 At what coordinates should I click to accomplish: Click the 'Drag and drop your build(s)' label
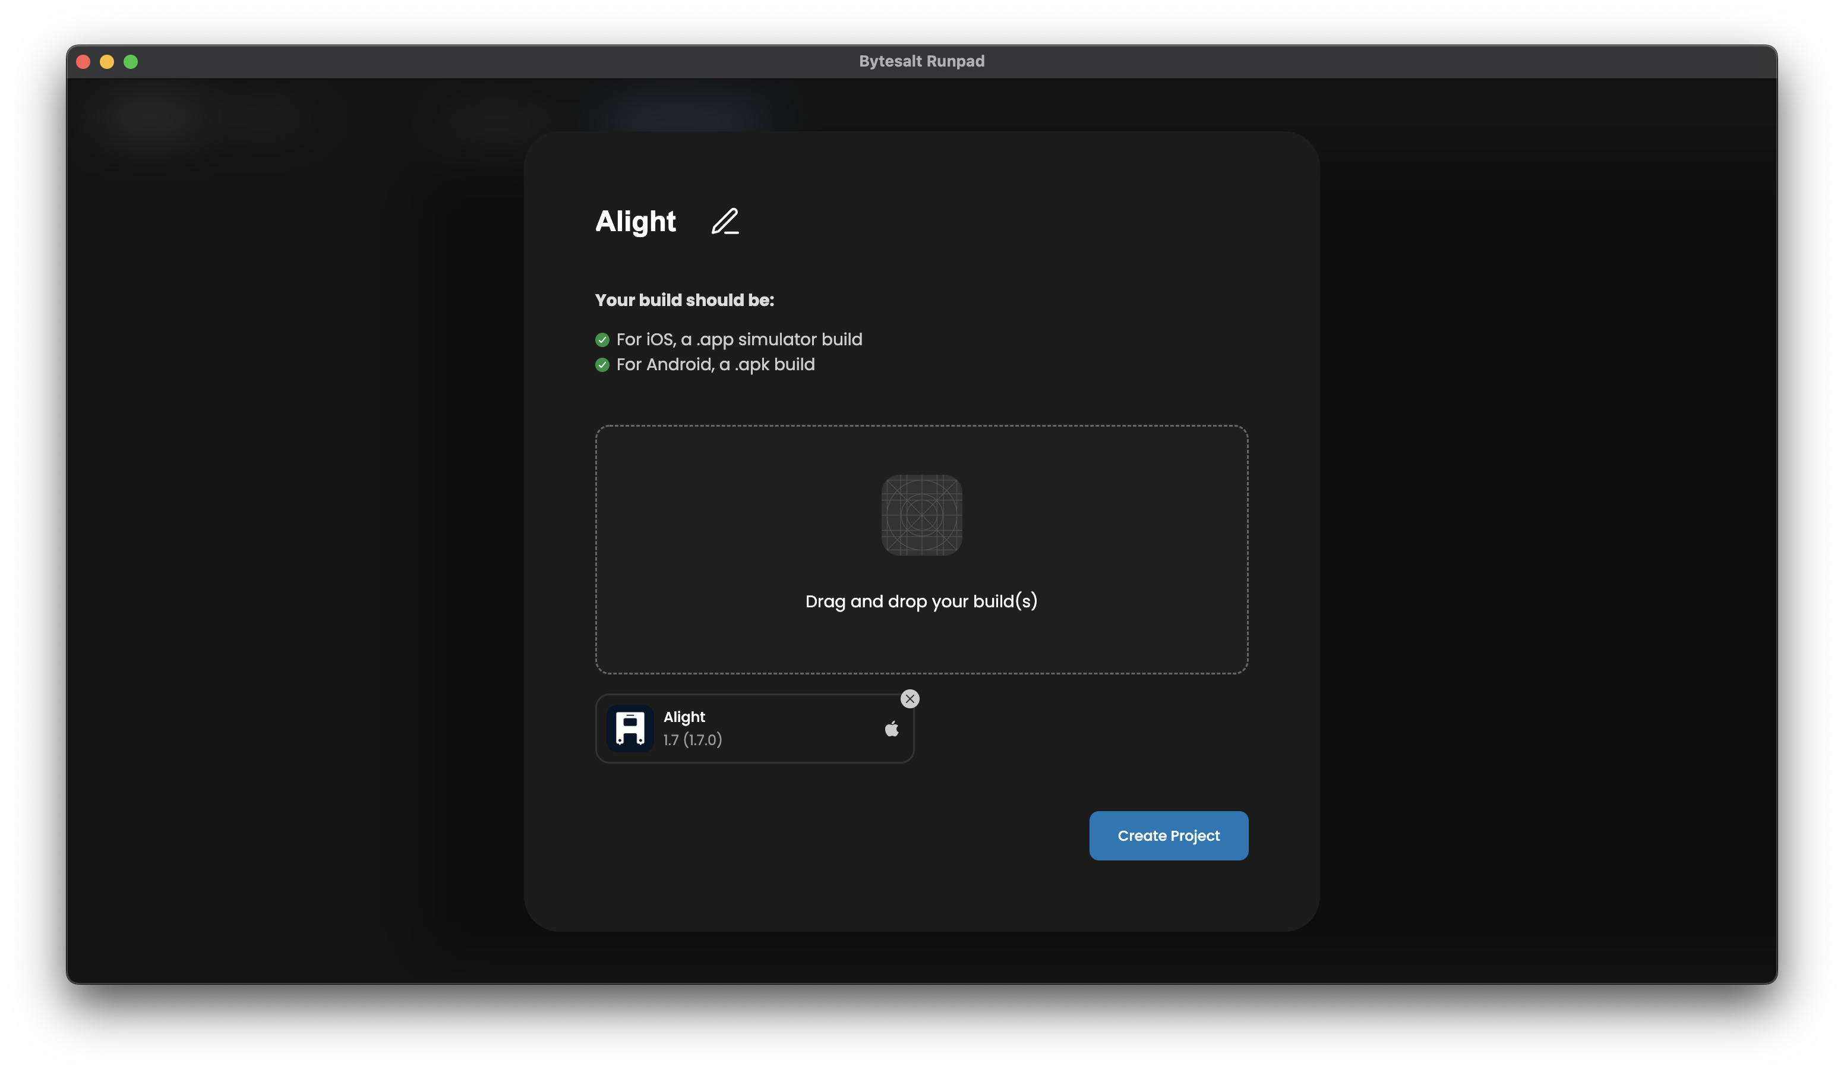point(921,601)
